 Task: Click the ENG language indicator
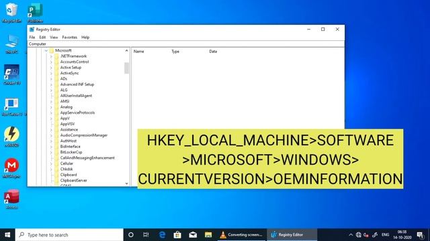385,235
